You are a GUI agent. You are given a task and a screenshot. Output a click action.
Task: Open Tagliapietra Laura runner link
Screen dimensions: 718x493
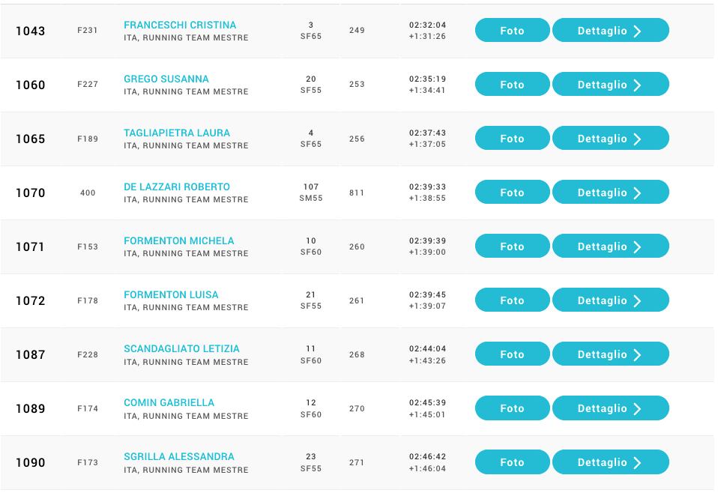click(x=177, y=133)
